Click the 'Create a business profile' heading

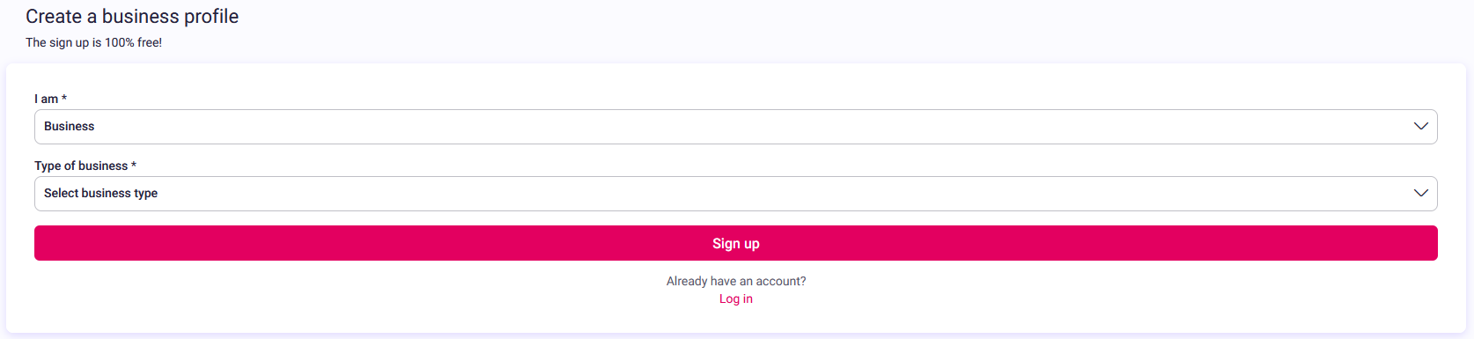pyautogui.click(x=132, y=17)
